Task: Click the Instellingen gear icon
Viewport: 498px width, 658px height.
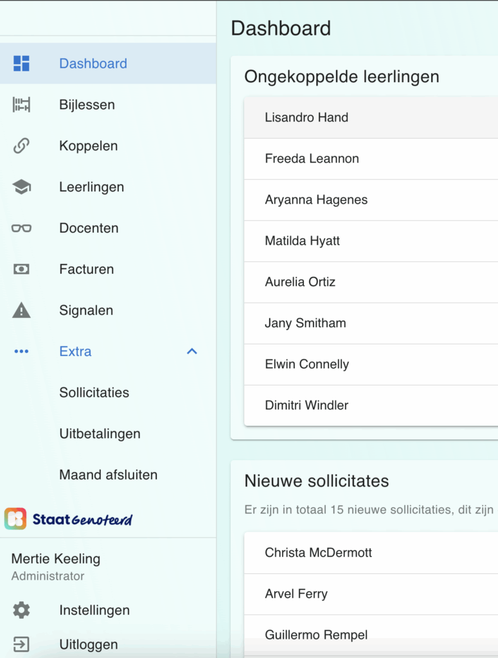Action: (x=21, y=610)
